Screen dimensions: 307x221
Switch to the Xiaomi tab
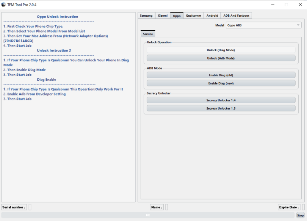(x=163, y=16)
